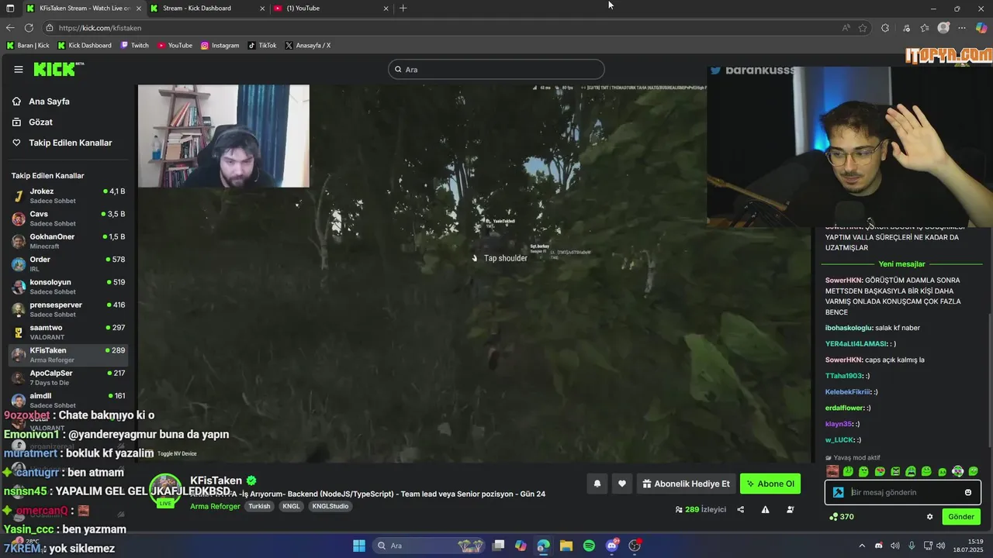Screen dimensions: 993x558
Task: Click the Bir mesaj gönderin chat input
Action: point(903,492)
